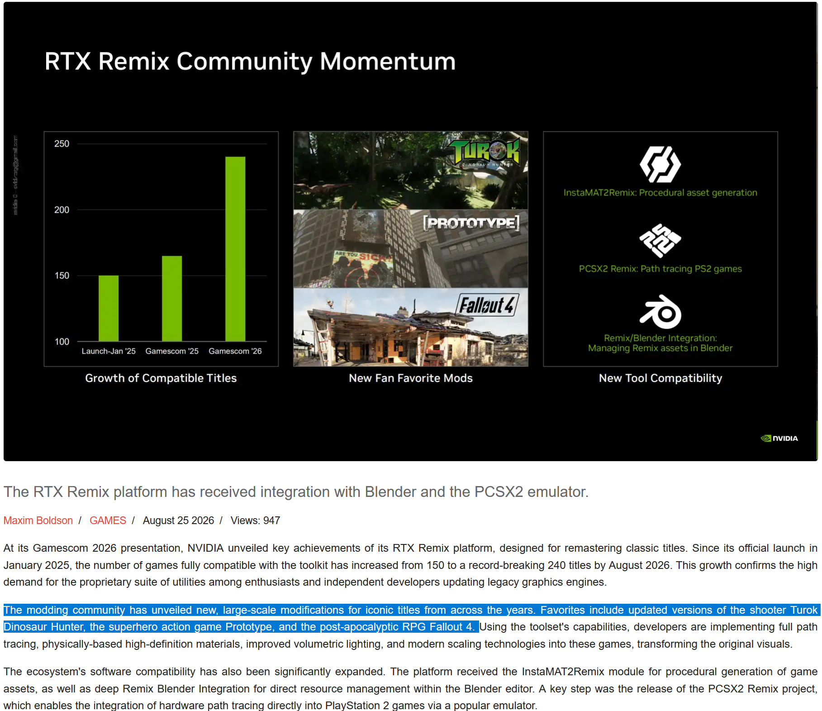Image resolution: width=822 pixels, height=711 pixels.
Task: Click the 'Gamescom '26' axis label
Action: click(x=235, y=351)
